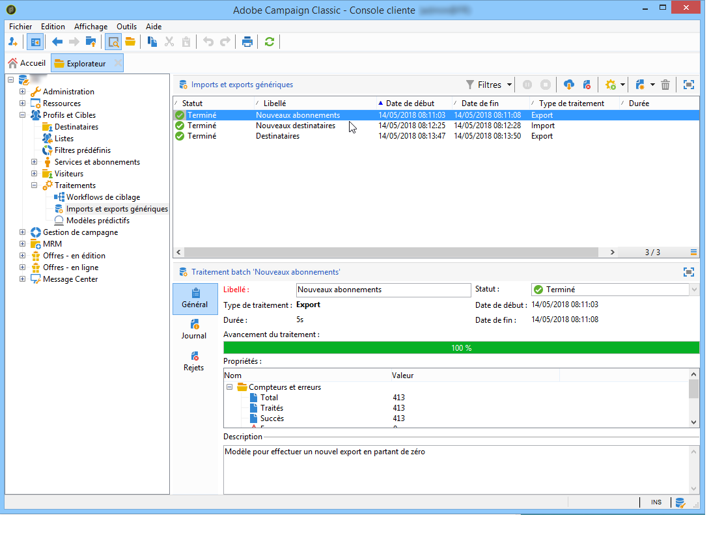Click the pause icon in list toolbar
Screen dimensions: 724x533
click(527, 85)
